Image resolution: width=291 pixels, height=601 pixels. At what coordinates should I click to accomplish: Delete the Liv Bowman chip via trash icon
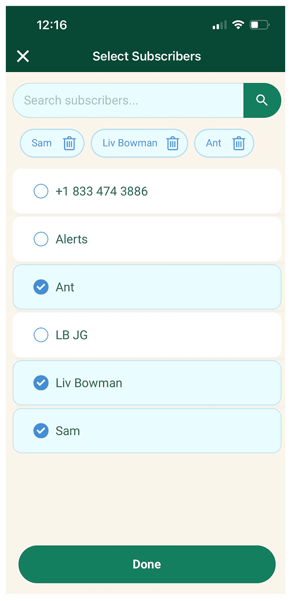click(x=173, y=143)
